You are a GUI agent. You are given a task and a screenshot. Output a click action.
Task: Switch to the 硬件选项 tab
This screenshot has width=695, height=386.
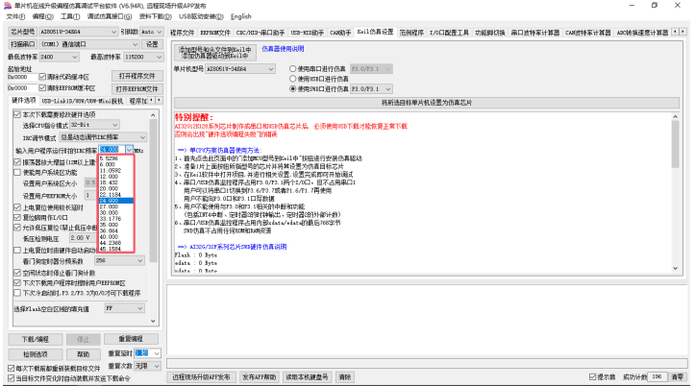tap(23, 101)
